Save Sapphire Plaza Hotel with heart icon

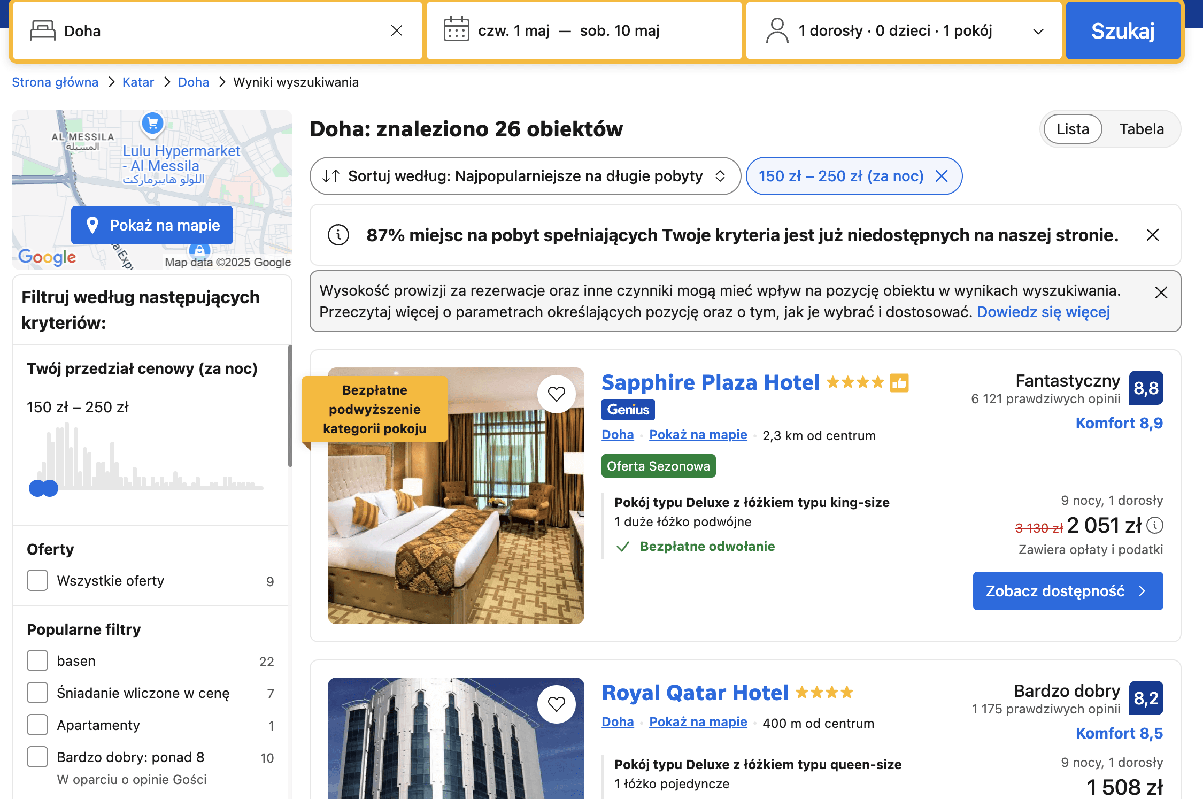point(557,394)
